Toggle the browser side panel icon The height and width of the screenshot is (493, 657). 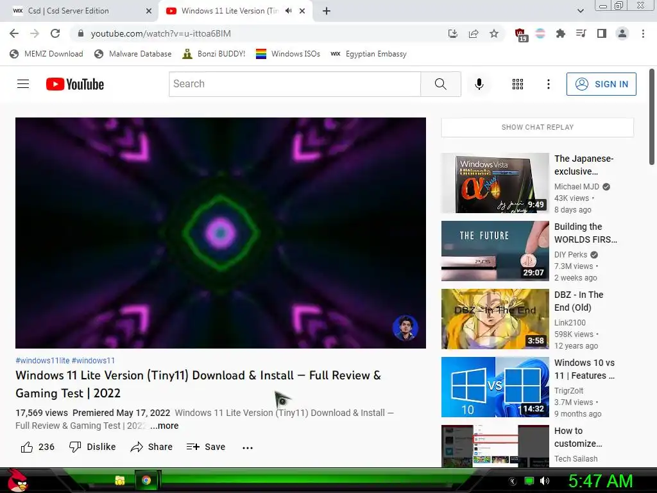602,33
